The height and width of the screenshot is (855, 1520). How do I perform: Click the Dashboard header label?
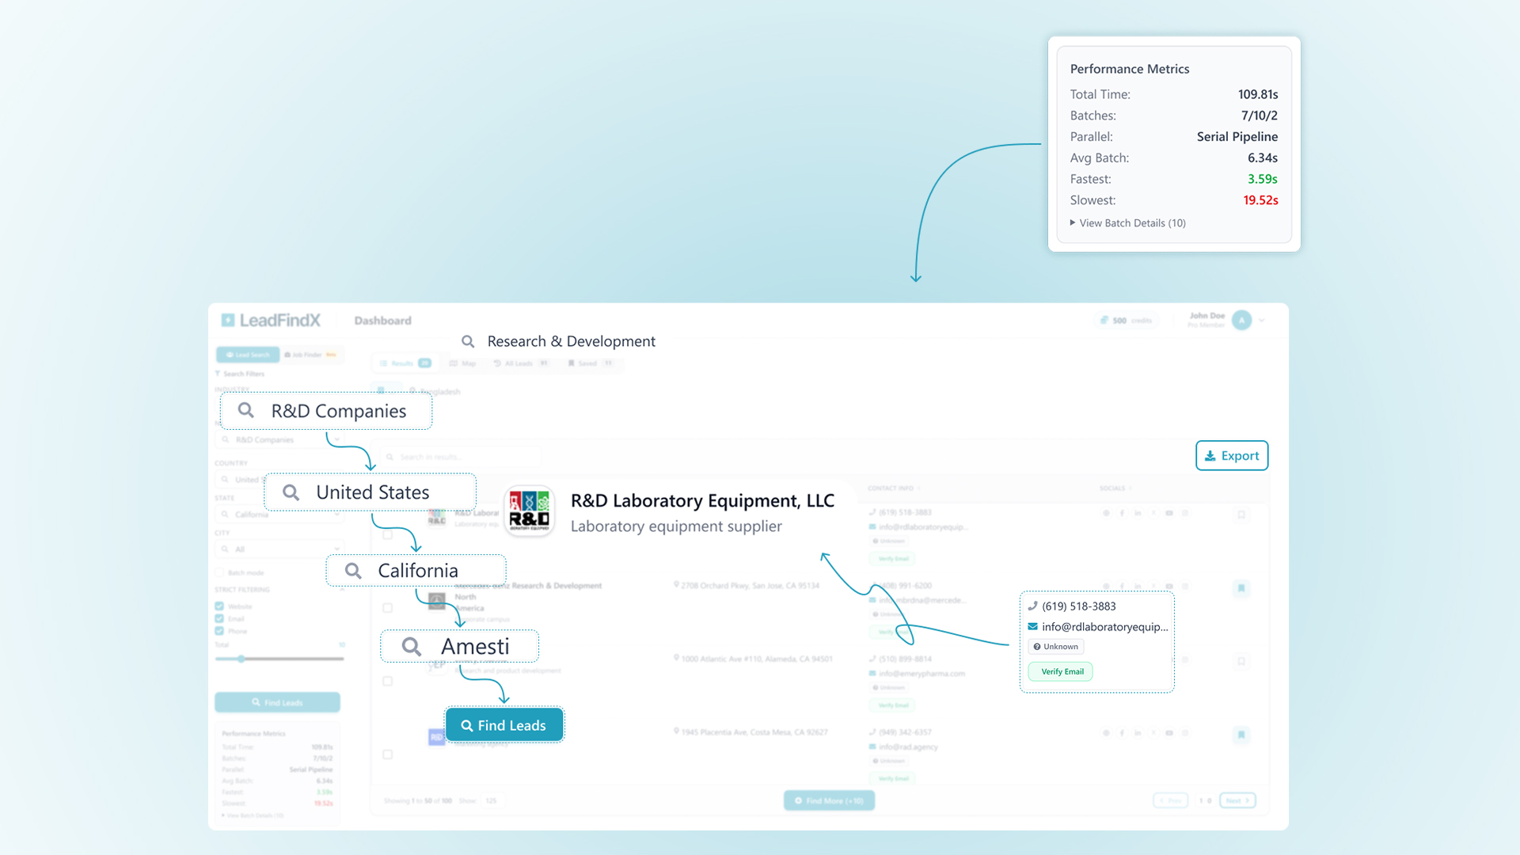[x=382, y=321]
